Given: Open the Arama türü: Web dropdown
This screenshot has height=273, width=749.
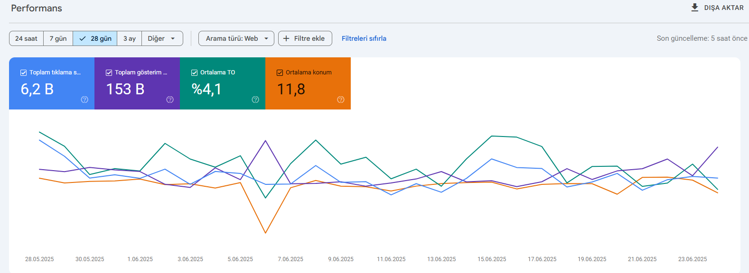Looking at the screenshot, I should [x=236, y=38].
